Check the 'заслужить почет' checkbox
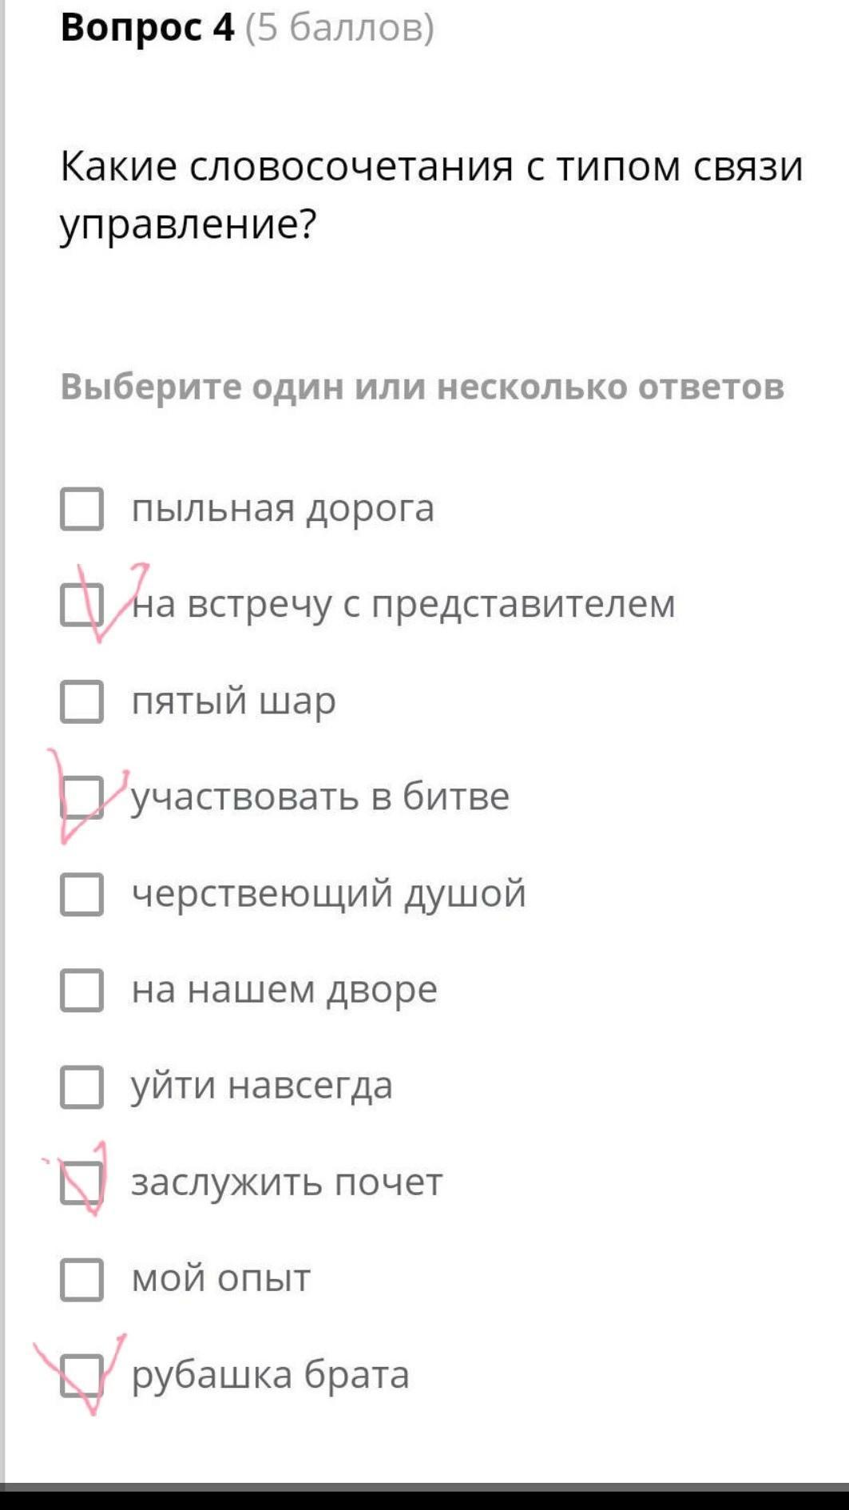Viewport: 849px width, 1510px height. (x=82, y=1182)
